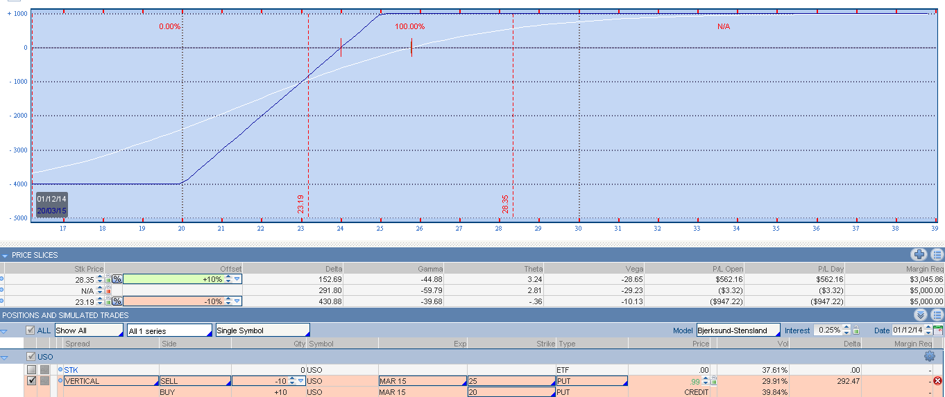
Task: Adjust the +10% offset stepper
Action: click(228, 279)
